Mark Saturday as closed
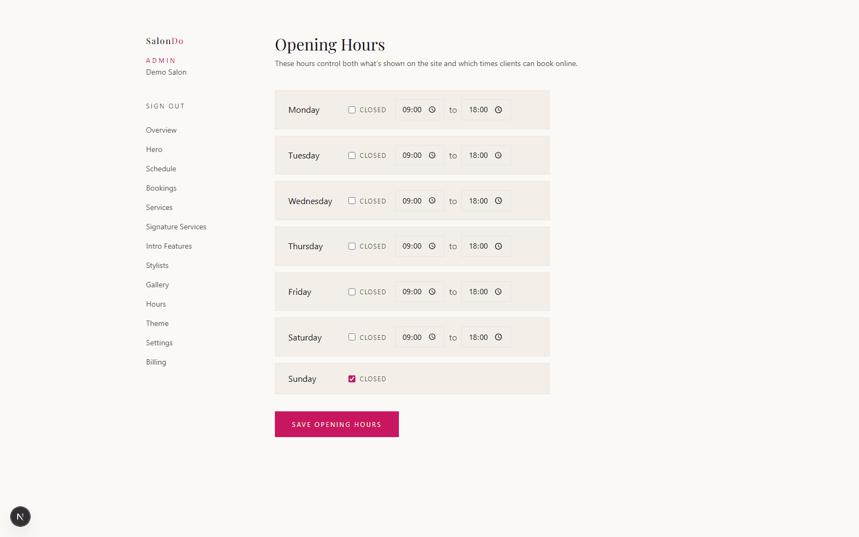This screenshot has height=537, width=859. (x=352, y=337)
